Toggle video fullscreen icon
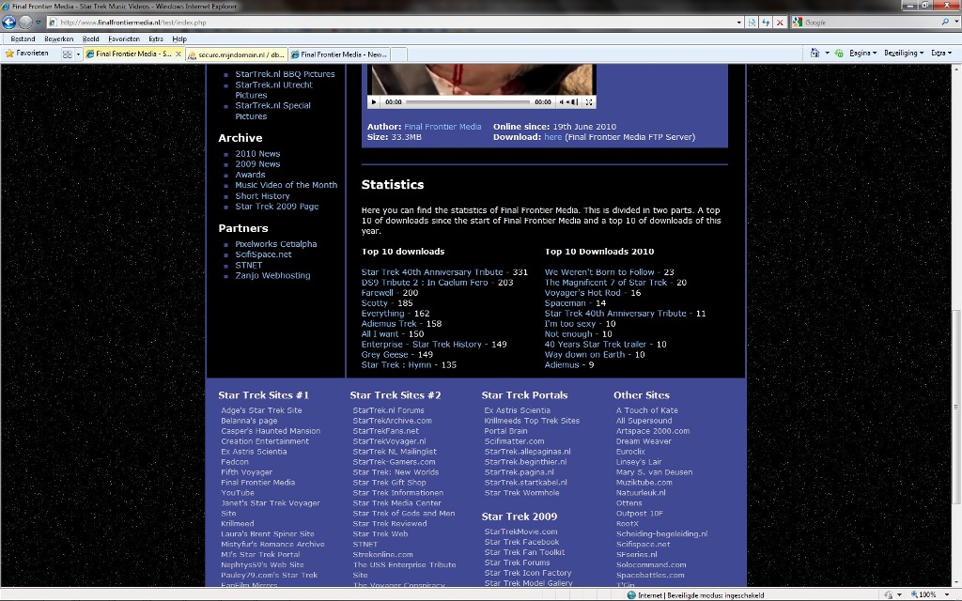 tap(589, 101)
